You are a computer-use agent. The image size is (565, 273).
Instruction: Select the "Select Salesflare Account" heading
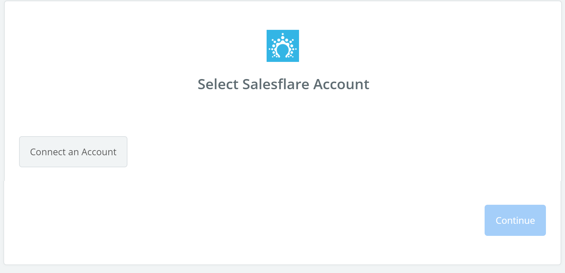click(283, 84)
